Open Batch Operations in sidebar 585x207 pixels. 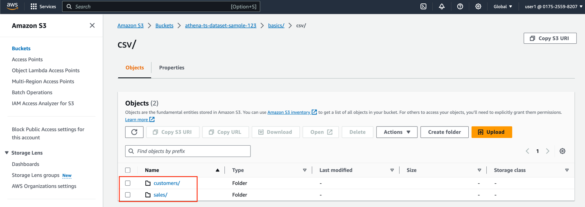pos(32,92)
